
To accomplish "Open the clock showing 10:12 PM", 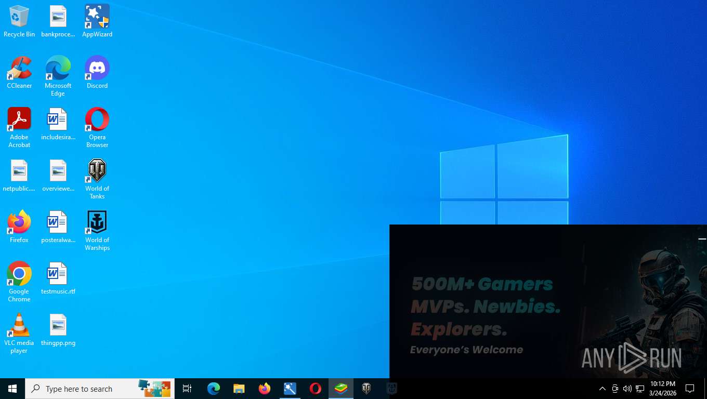I will coord(662,389).
